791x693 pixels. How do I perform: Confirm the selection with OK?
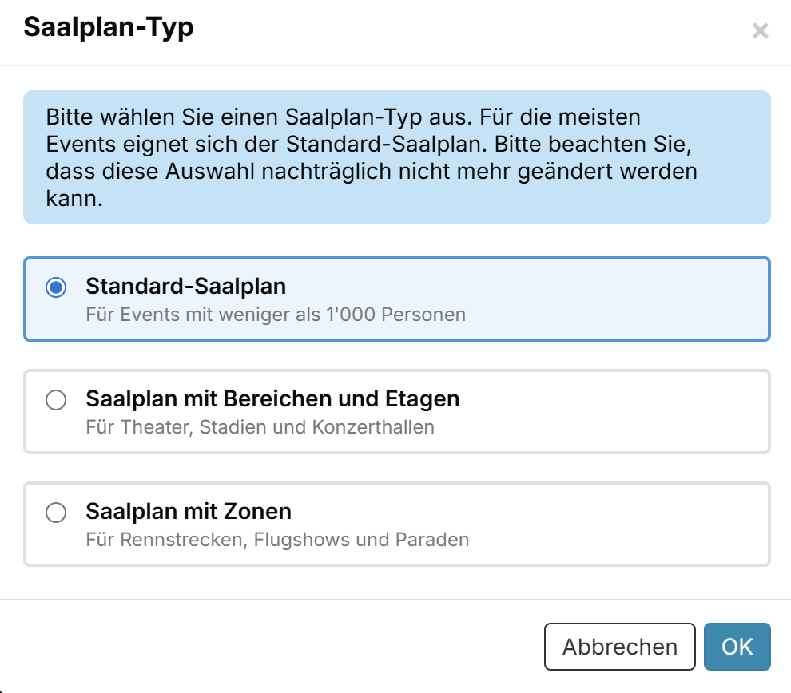(x=737, y=647)
